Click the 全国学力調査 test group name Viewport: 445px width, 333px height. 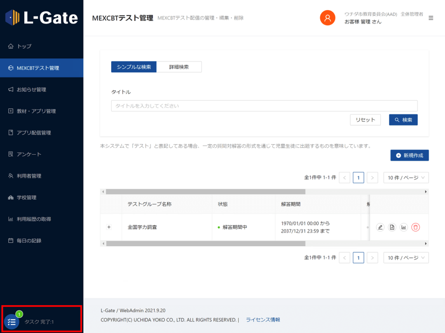[x=142, y=227]
